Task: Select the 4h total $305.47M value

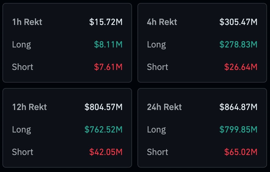Action: (x=238, y=22)
